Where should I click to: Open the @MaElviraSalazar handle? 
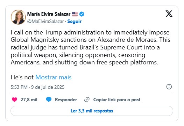45,21
